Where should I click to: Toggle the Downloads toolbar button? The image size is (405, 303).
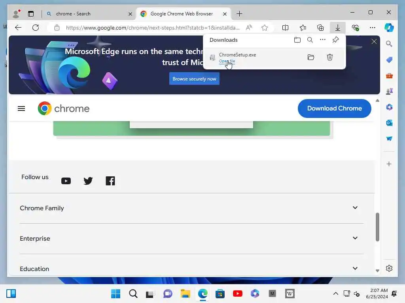pyautogui.click(x=338, y=28)
